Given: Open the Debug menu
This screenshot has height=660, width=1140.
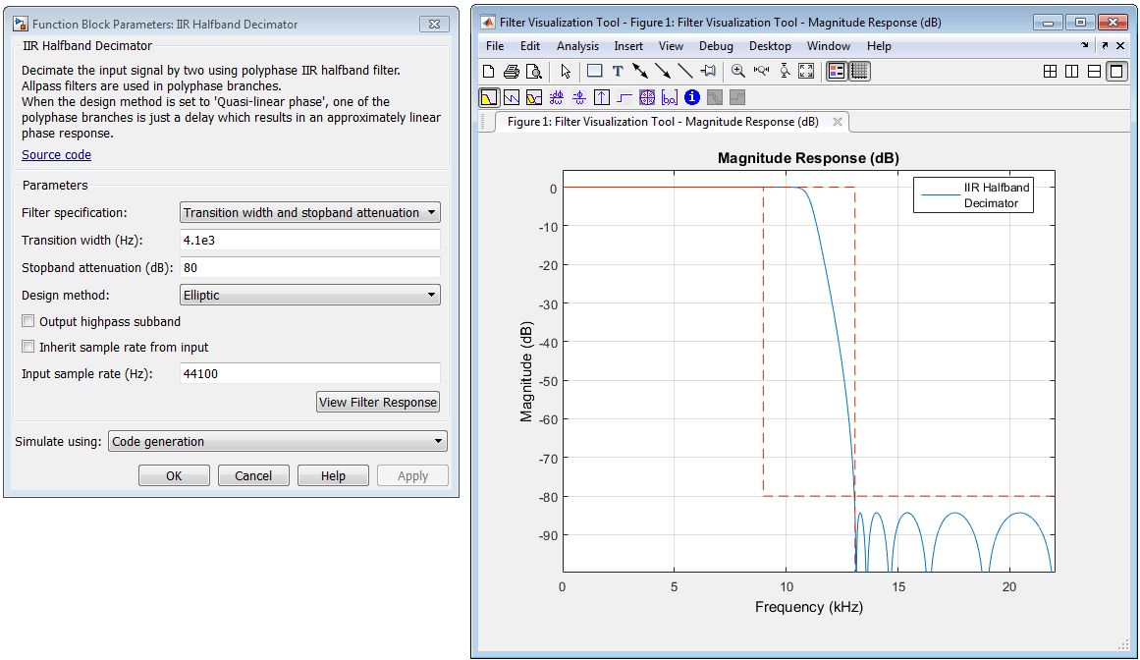Looking at the screenshot, I should click(716, 46).
